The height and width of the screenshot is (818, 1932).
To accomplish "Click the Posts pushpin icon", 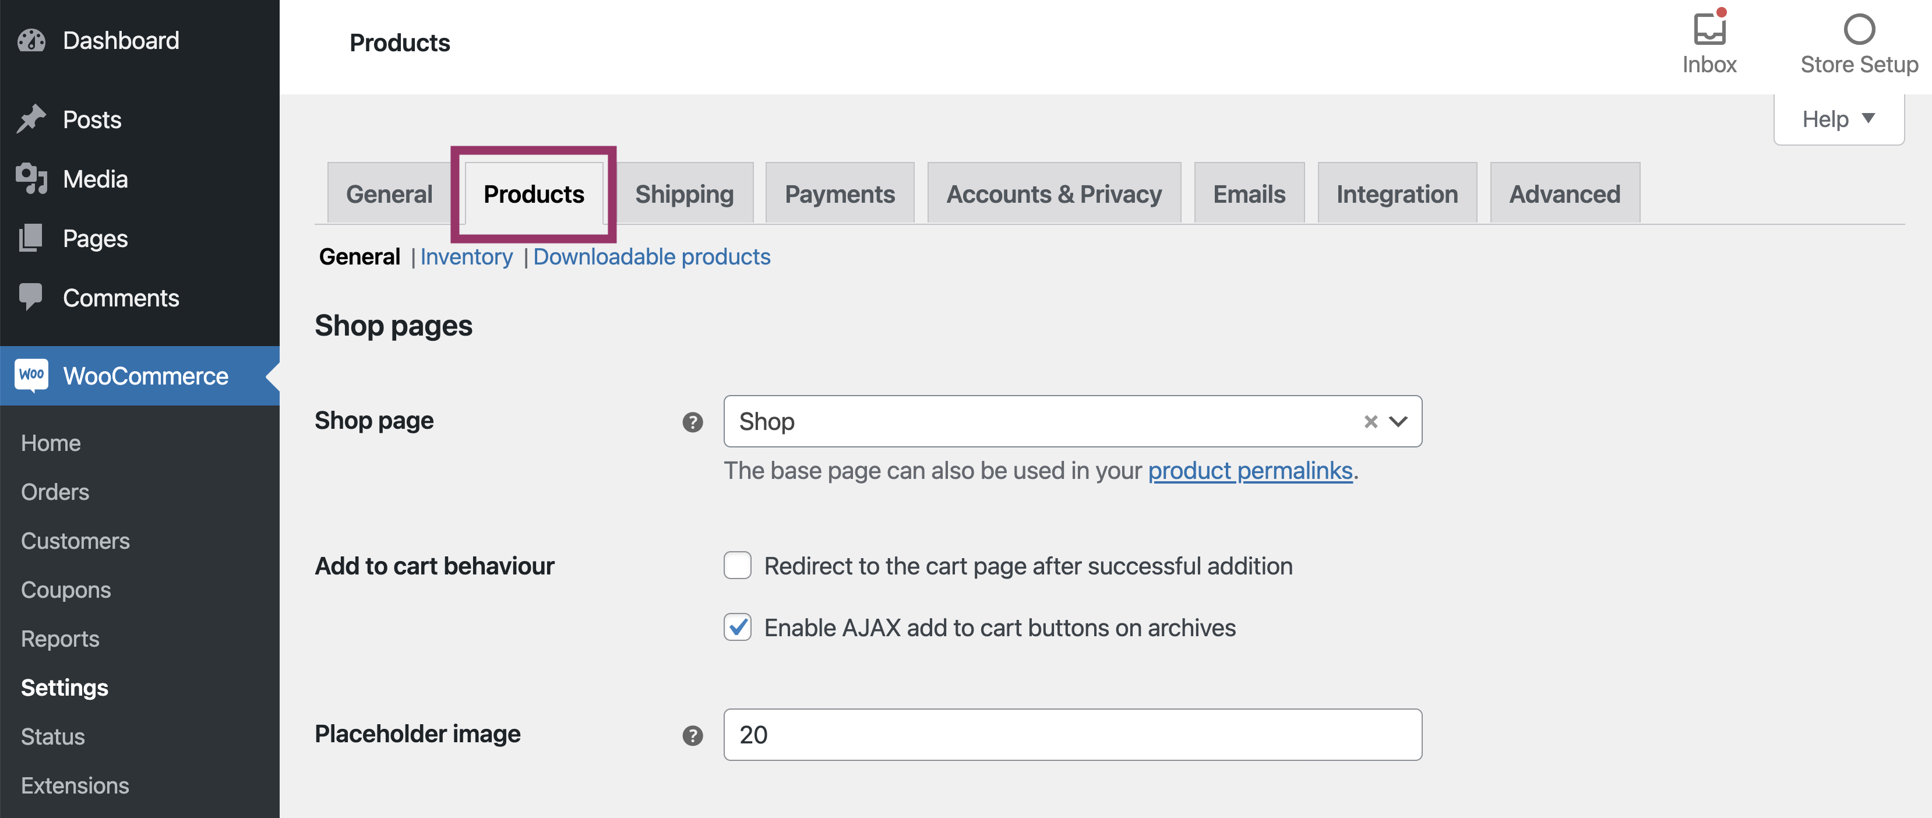I will pyautogui.click(x=31, y=119).
